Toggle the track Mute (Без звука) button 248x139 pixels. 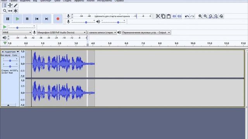click(x=6, y=55)
